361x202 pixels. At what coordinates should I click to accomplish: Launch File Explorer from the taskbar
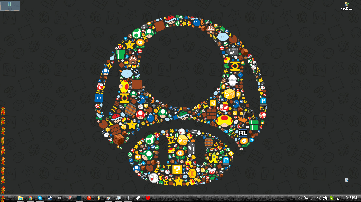(x=20, y=198)
